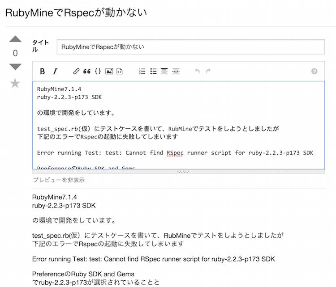Toggle italic formatting in editor
Screen dimensions: 336x287
(55, 71)
